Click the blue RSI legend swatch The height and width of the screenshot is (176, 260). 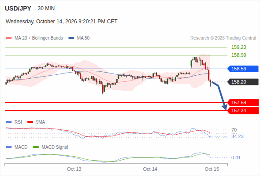click(9, 122)
